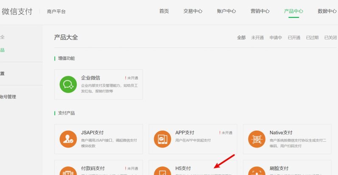
Task: Select the 产品中心 navigation tab
Action: click(293, 11)
